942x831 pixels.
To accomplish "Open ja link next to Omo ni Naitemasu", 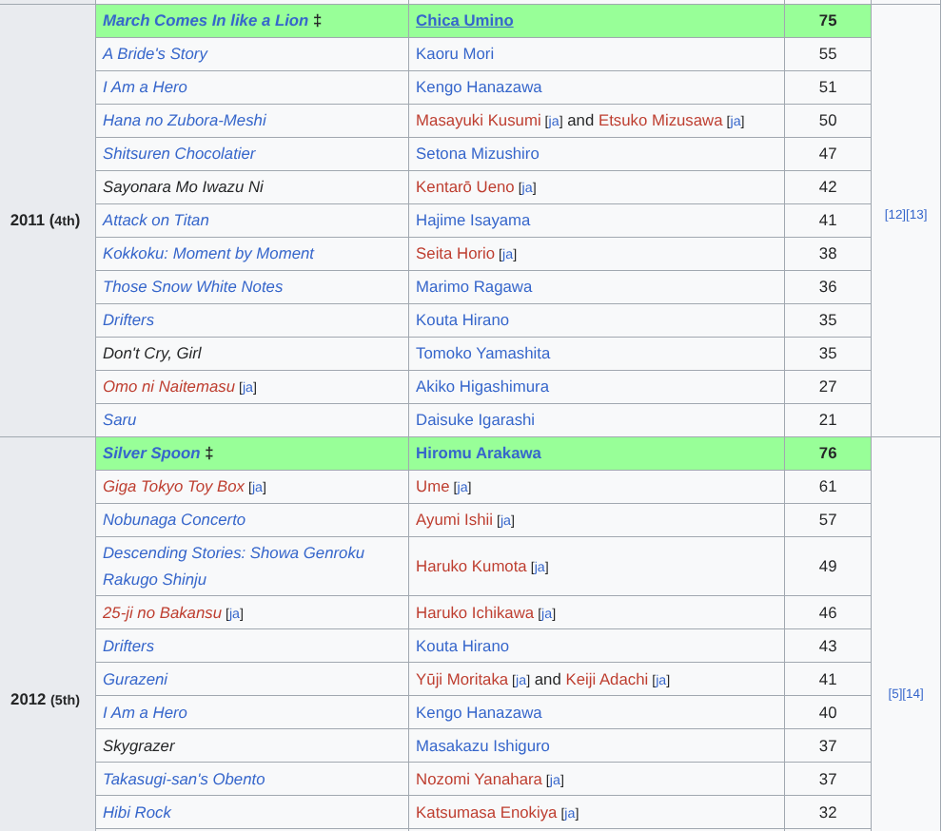I will click(247, 388).
